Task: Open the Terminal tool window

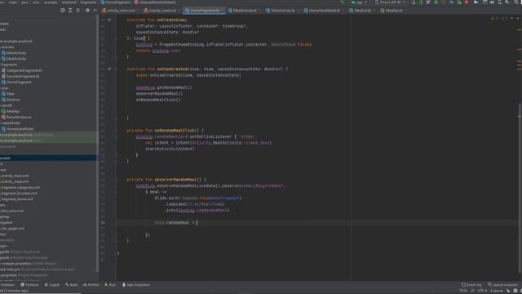Action: click(30, 285)
